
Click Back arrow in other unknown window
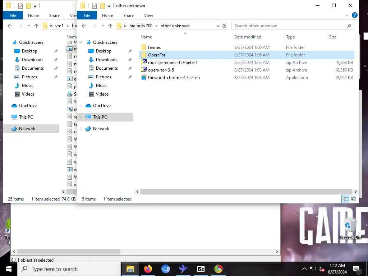[84, 26]
